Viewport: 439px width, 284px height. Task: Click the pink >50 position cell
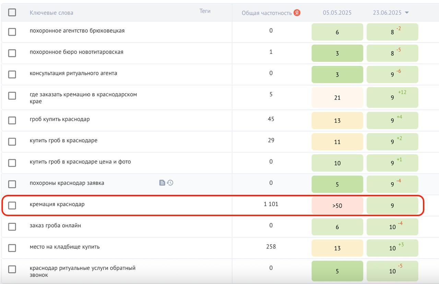click(x=337, y=206)
